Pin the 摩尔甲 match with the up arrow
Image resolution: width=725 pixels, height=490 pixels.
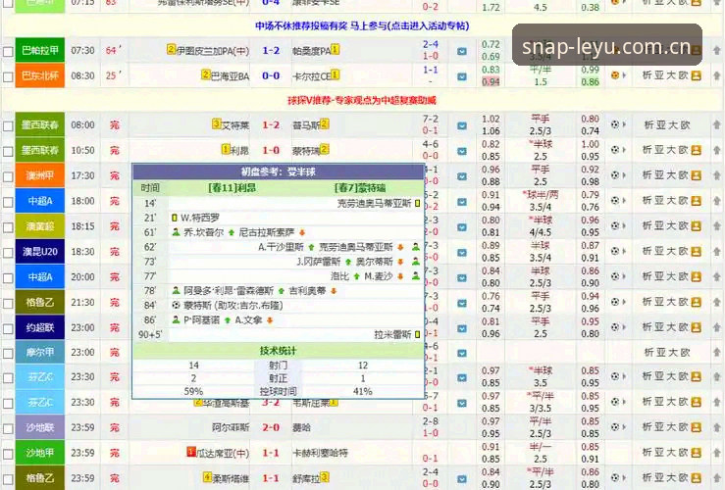coord(717,353)
